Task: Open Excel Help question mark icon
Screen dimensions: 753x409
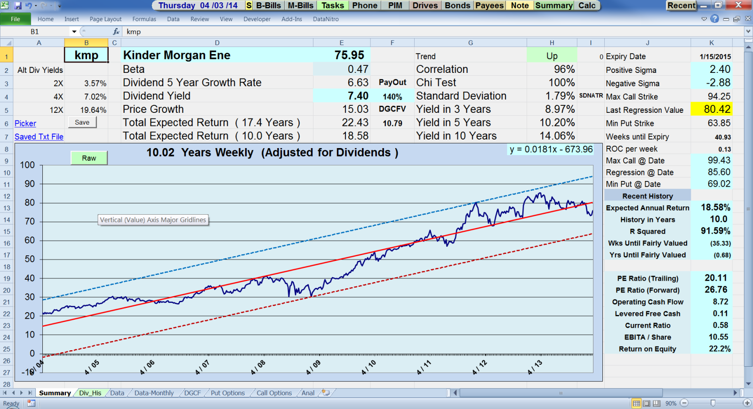Action: point(714,19)
